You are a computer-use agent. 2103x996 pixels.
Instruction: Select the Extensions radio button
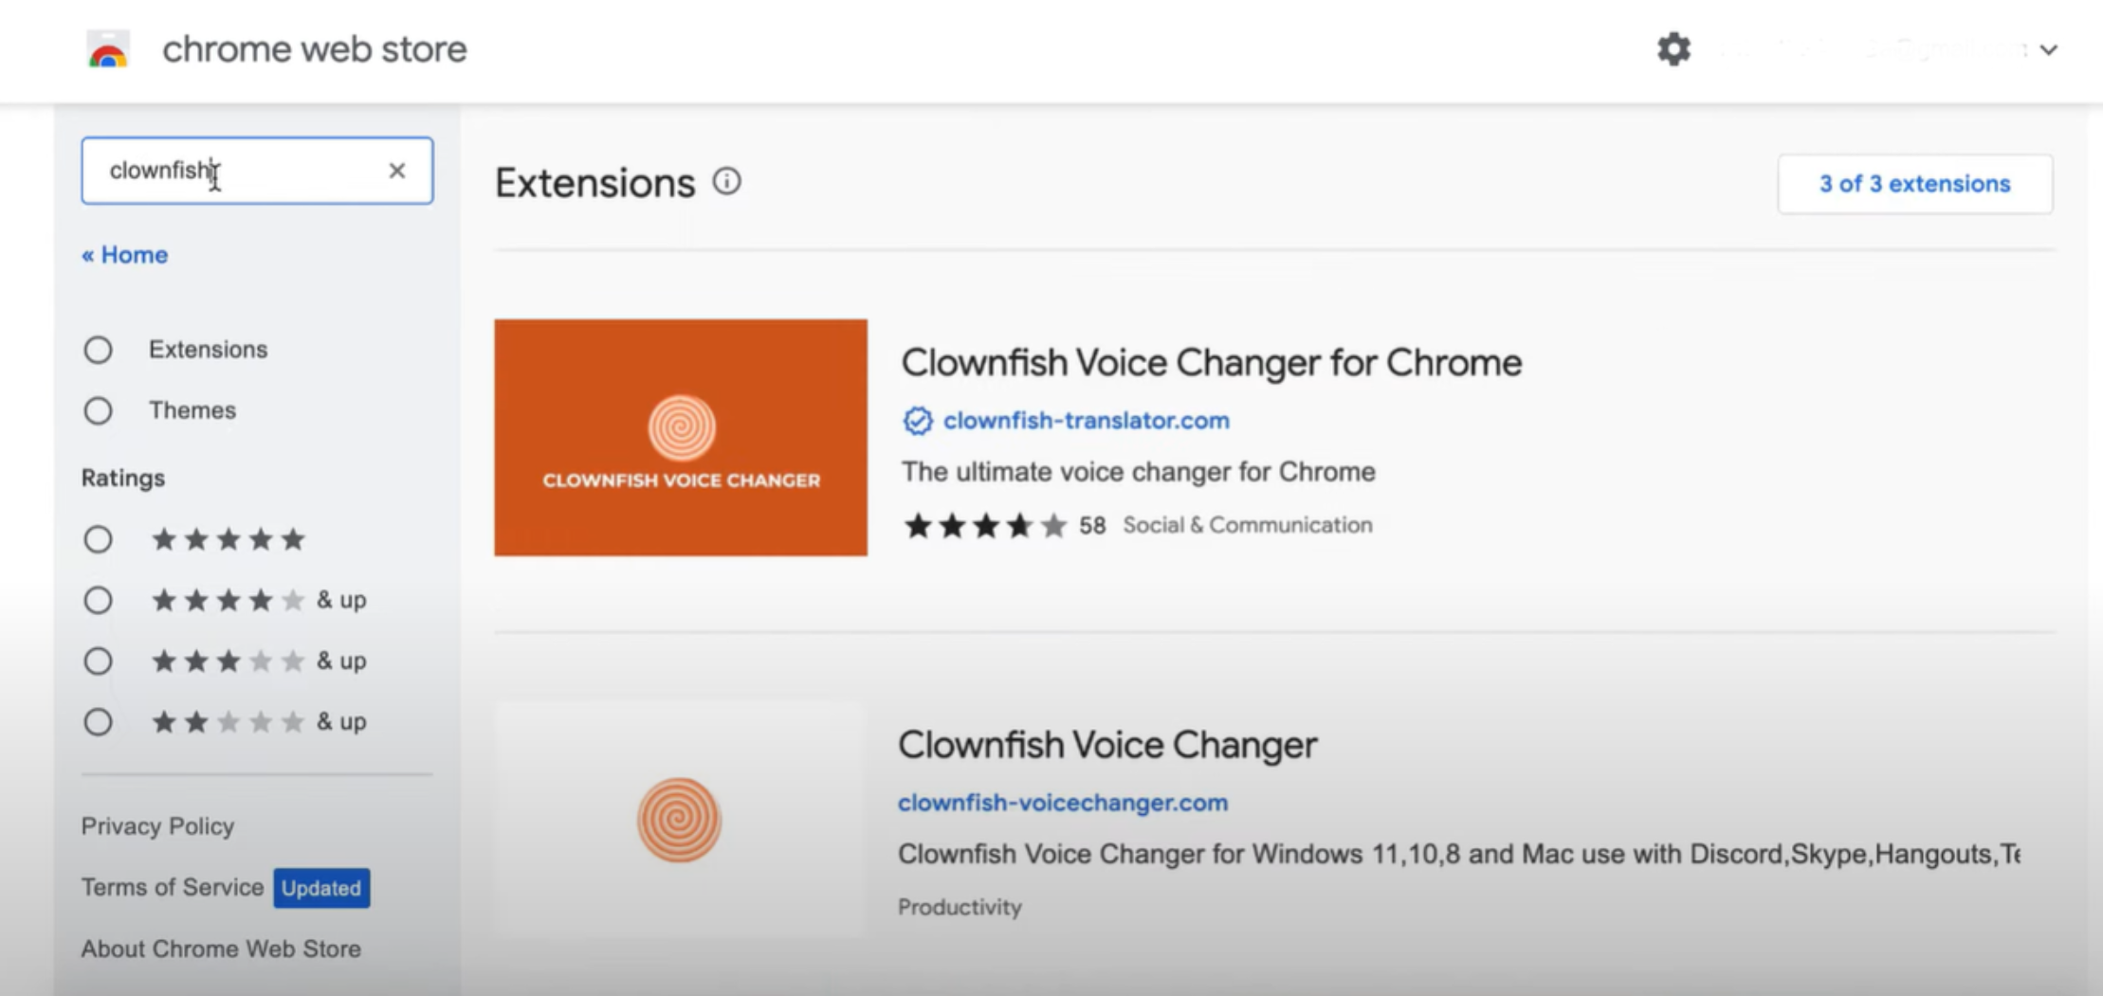(98, 350)
